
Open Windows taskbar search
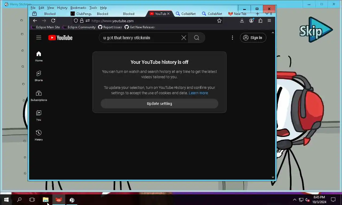19,200
